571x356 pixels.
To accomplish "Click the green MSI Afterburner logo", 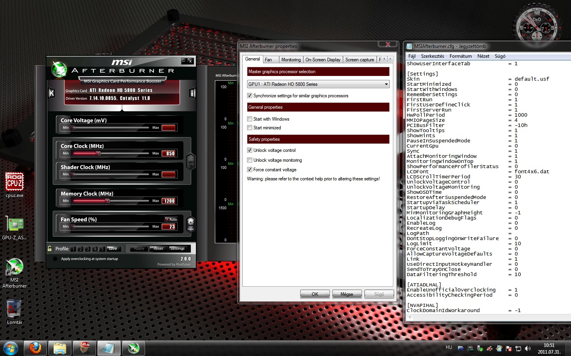I will click(x=59, y=69).
